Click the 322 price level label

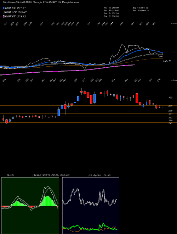170,97
